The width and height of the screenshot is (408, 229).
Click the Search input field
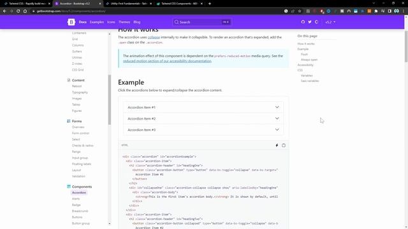(202, 22)
